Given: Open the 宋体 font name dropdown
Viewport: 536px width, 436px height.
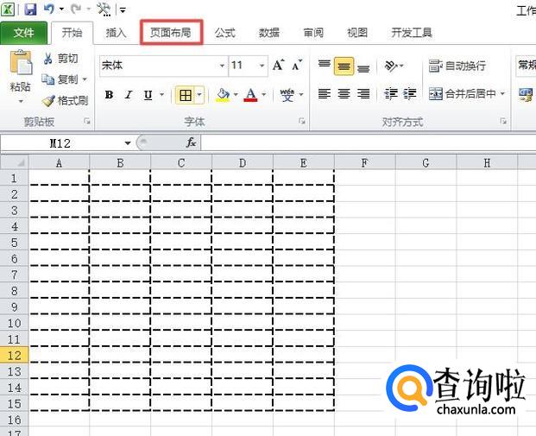Looking at the screenshot, I should coord(222,66).
